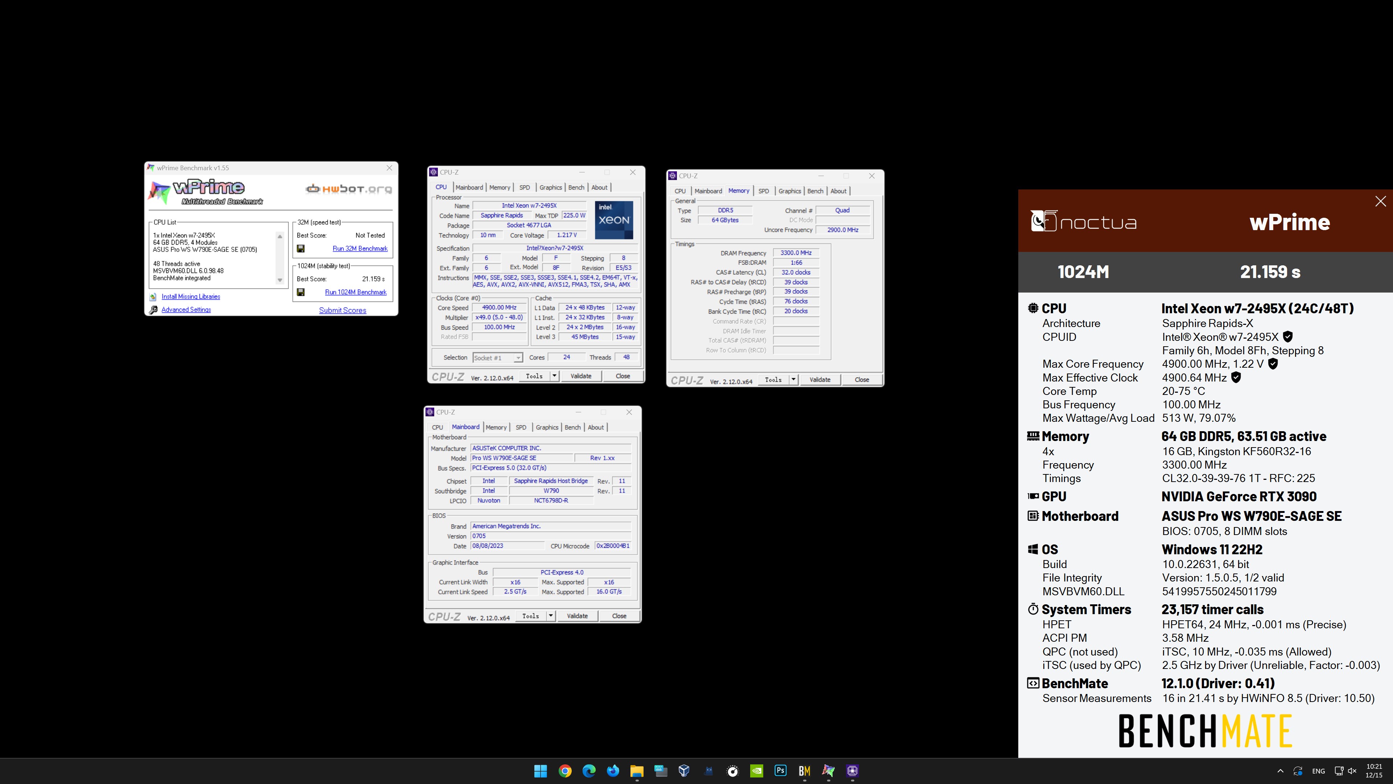Switch to Mainboard tab in CPU-Z processor window
The height and width of the screenshot is (784, 1393).
coord(469,187)
